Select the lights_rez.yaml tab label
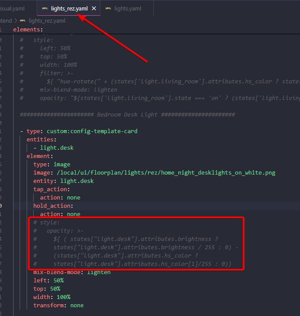 69,8
